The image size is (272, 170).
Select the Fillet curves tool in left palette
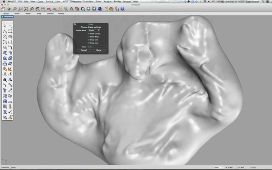click(x=10, y=47)
